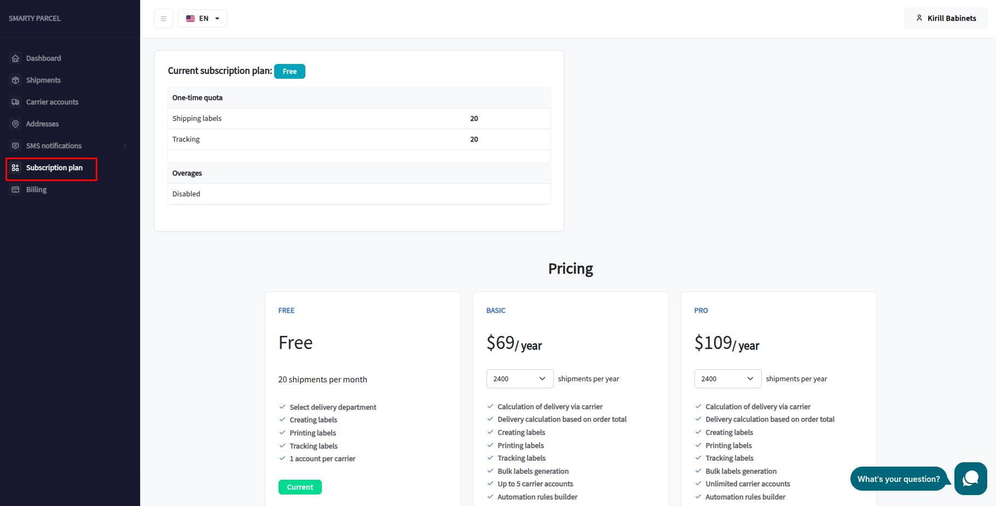Viewport: 996px width, 506px height.
Task: Toggle sidebar with hamburger menu icon
Action: (164, 19)
